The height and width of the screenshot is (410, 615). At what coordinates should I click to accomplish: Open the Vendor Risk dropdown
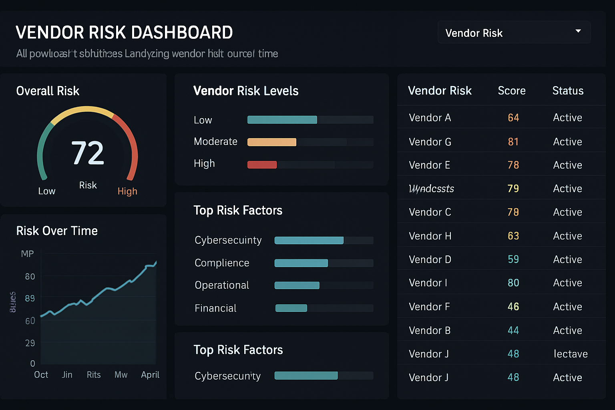514,32
